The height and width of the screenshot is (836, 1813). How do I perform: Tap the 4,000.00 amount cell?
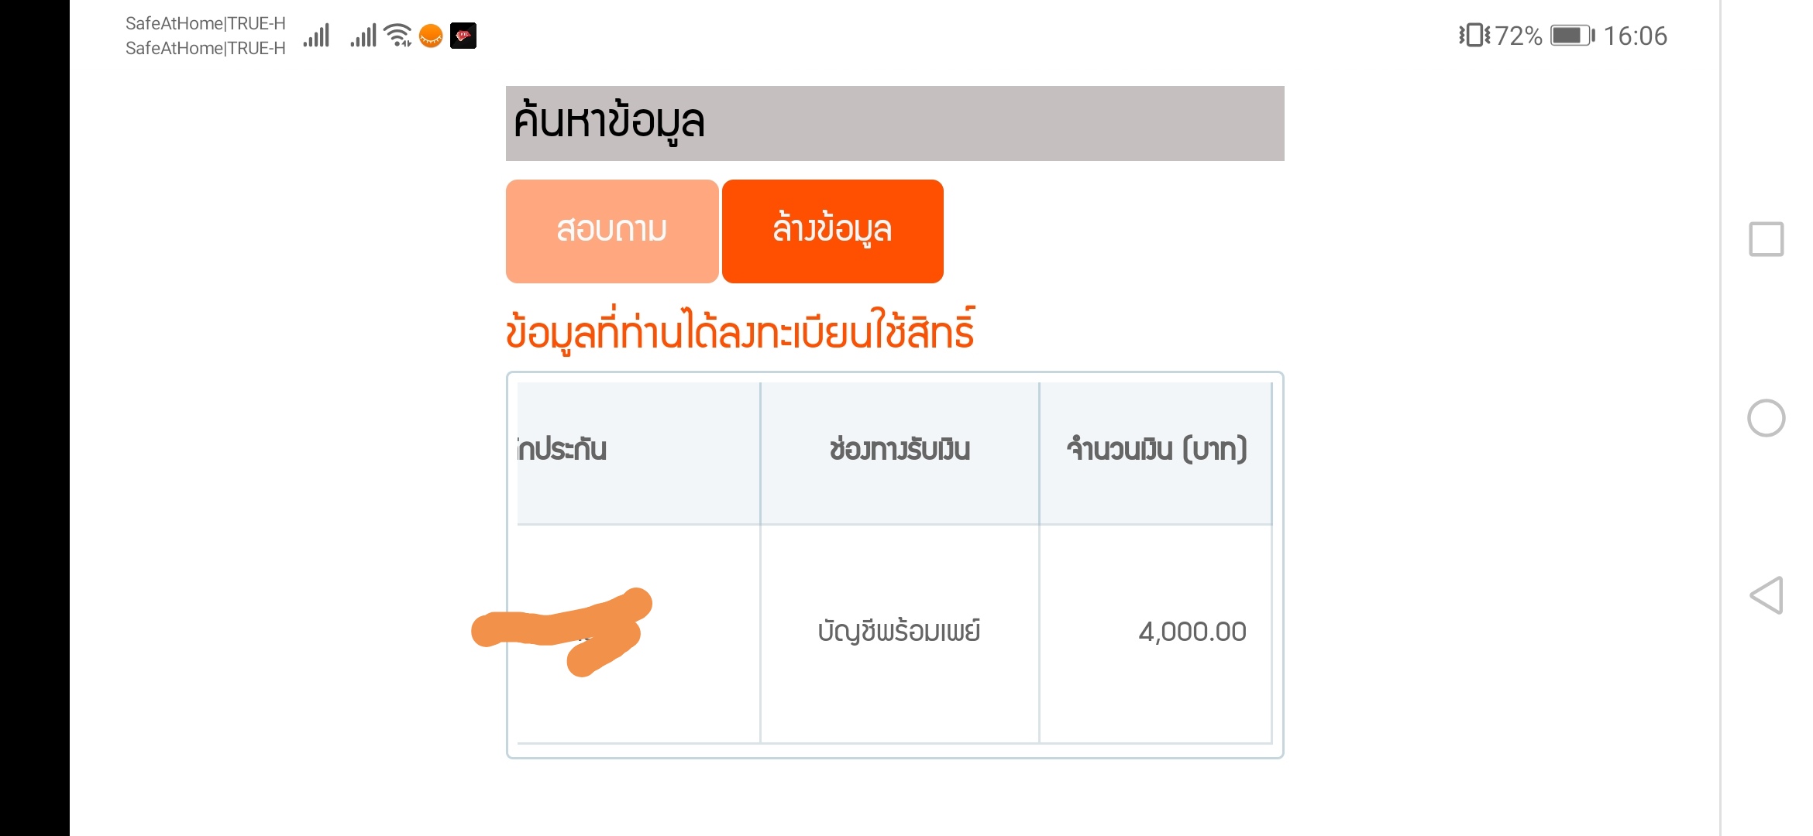[1156, 632]
